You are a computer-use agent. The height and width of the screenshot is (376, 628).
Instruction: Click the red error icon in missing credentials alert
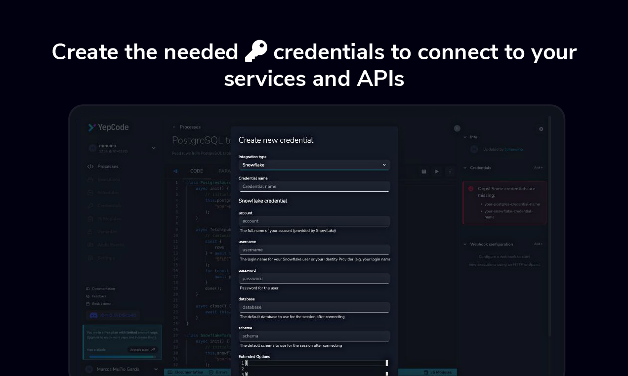coord(471,189)
